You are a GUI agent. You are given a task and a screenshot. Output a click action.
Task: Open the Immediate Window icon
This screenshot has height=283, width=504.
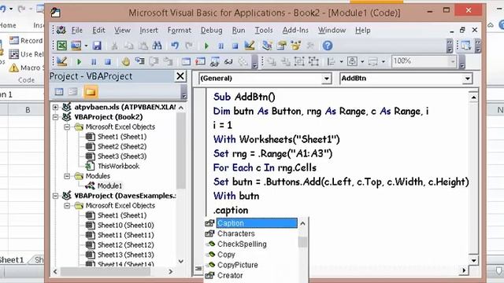[200, 61]
